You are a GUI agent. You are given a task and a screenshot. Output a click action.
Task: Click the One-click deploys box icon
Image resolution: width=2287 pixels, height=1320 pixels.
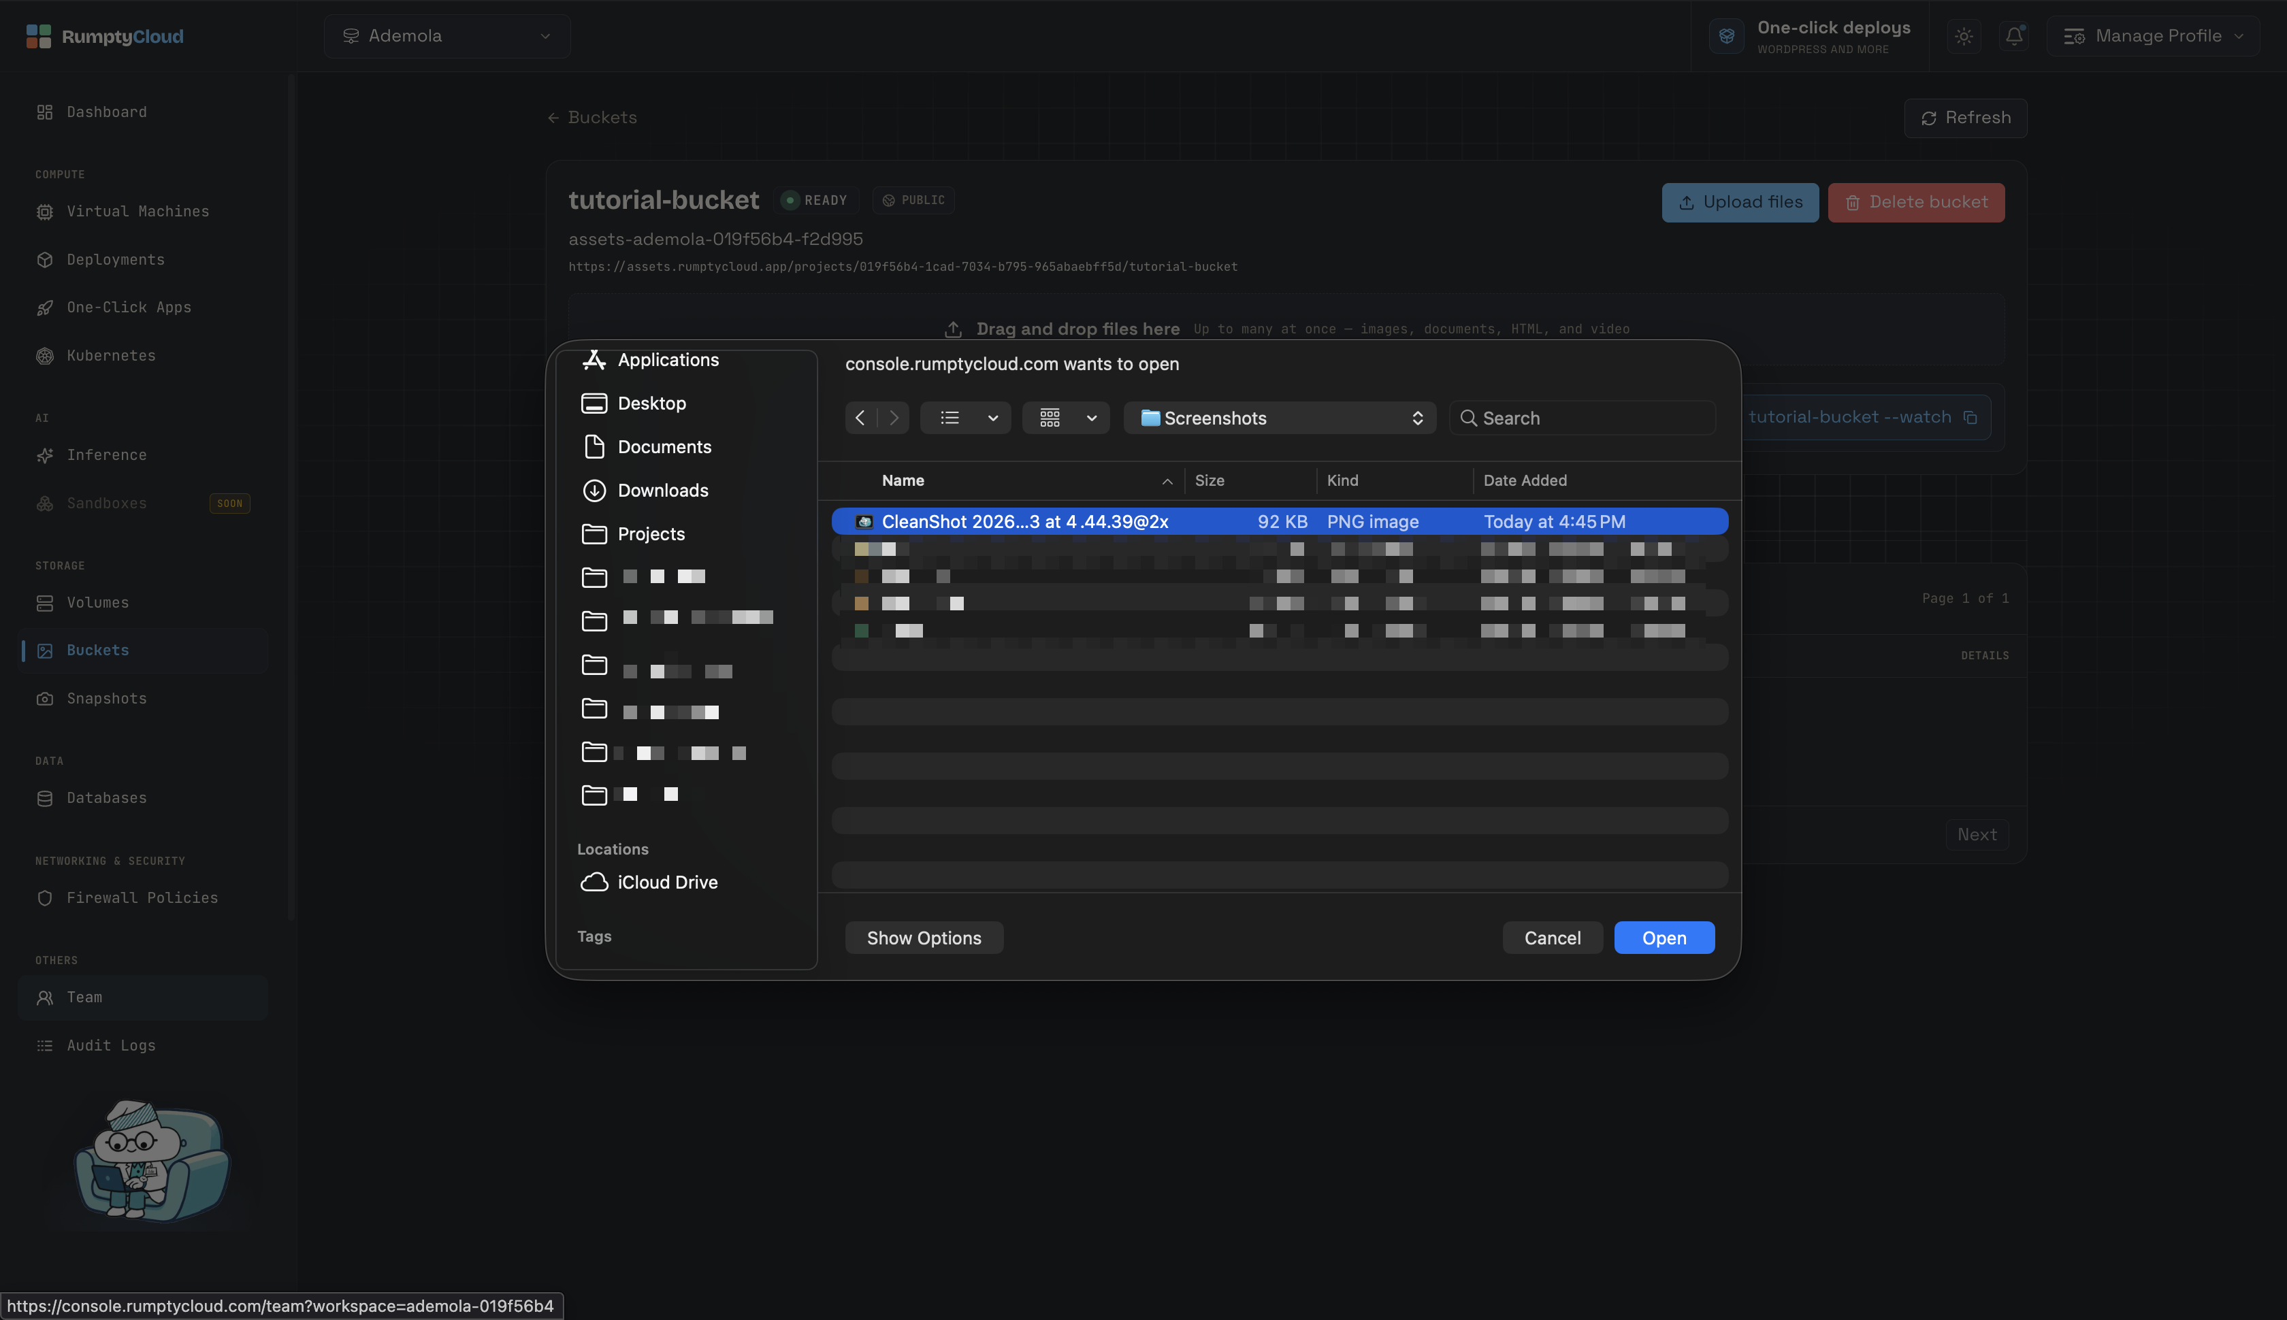click(x=1727, y=36)
